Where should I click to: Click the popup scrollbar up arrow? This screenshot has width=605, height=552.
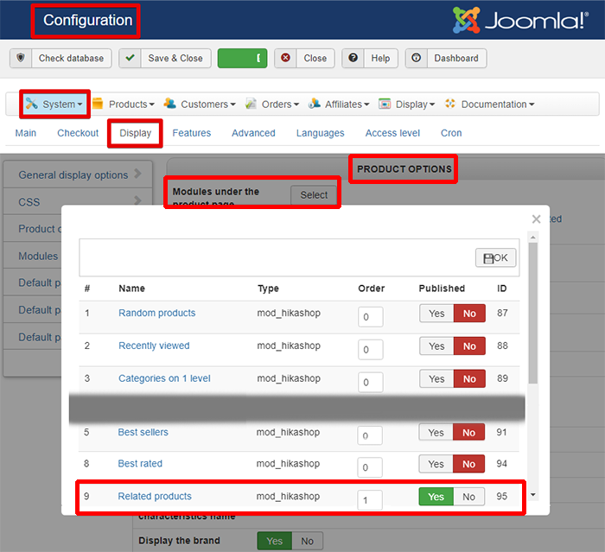[533, 238]
